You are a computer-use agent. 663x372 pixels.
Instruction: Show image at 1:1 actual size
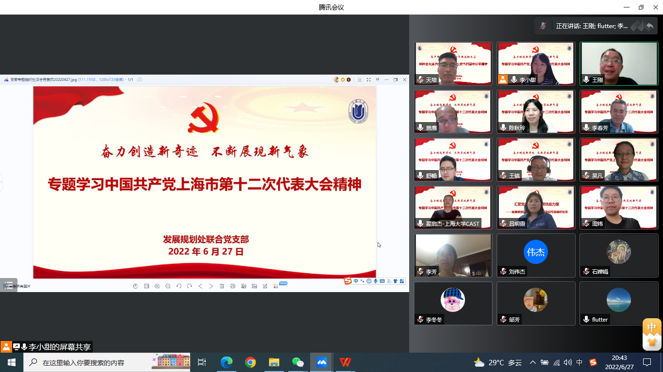[x=146, y=286]
